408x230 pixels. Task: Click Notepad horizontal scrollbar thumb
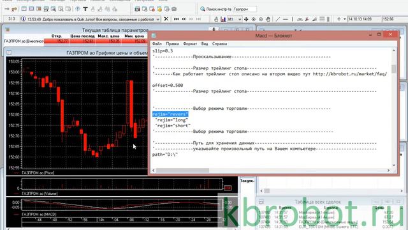(x=183, y=171)
